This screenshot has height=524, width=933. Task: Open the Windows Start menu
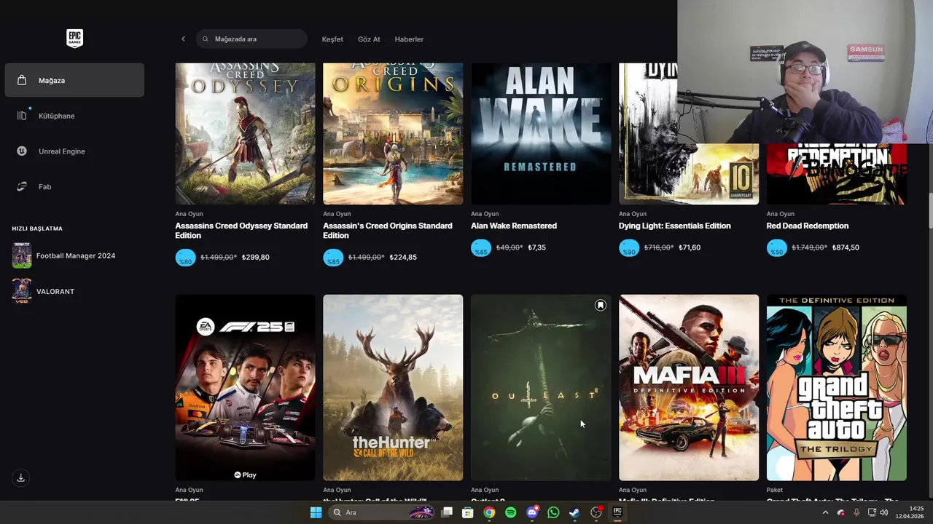[x=316, y=512]
